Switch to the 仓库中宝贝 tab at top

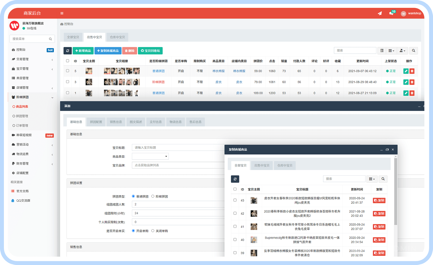coord(117,37)
